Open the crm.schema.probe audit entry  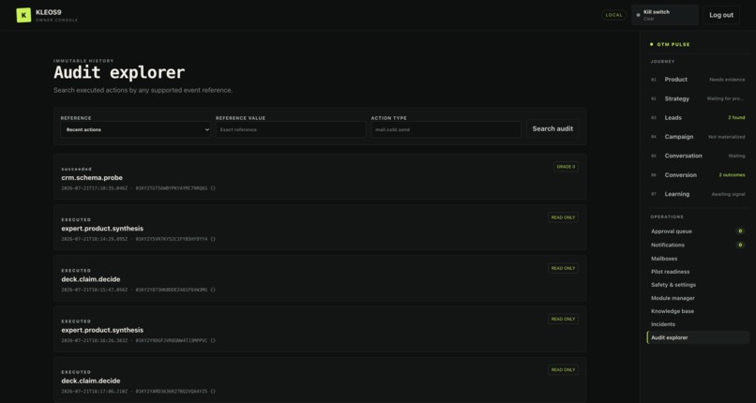coord(320,177)
